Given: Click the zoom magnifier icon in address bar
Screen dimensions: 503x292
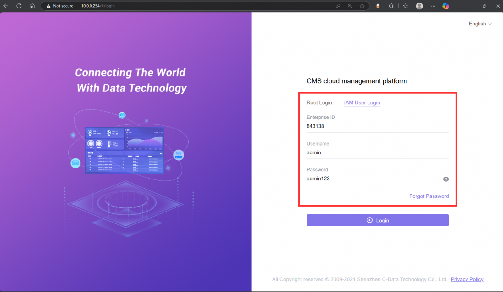Looking at the screenshot, I should click(x=350, y=6).
